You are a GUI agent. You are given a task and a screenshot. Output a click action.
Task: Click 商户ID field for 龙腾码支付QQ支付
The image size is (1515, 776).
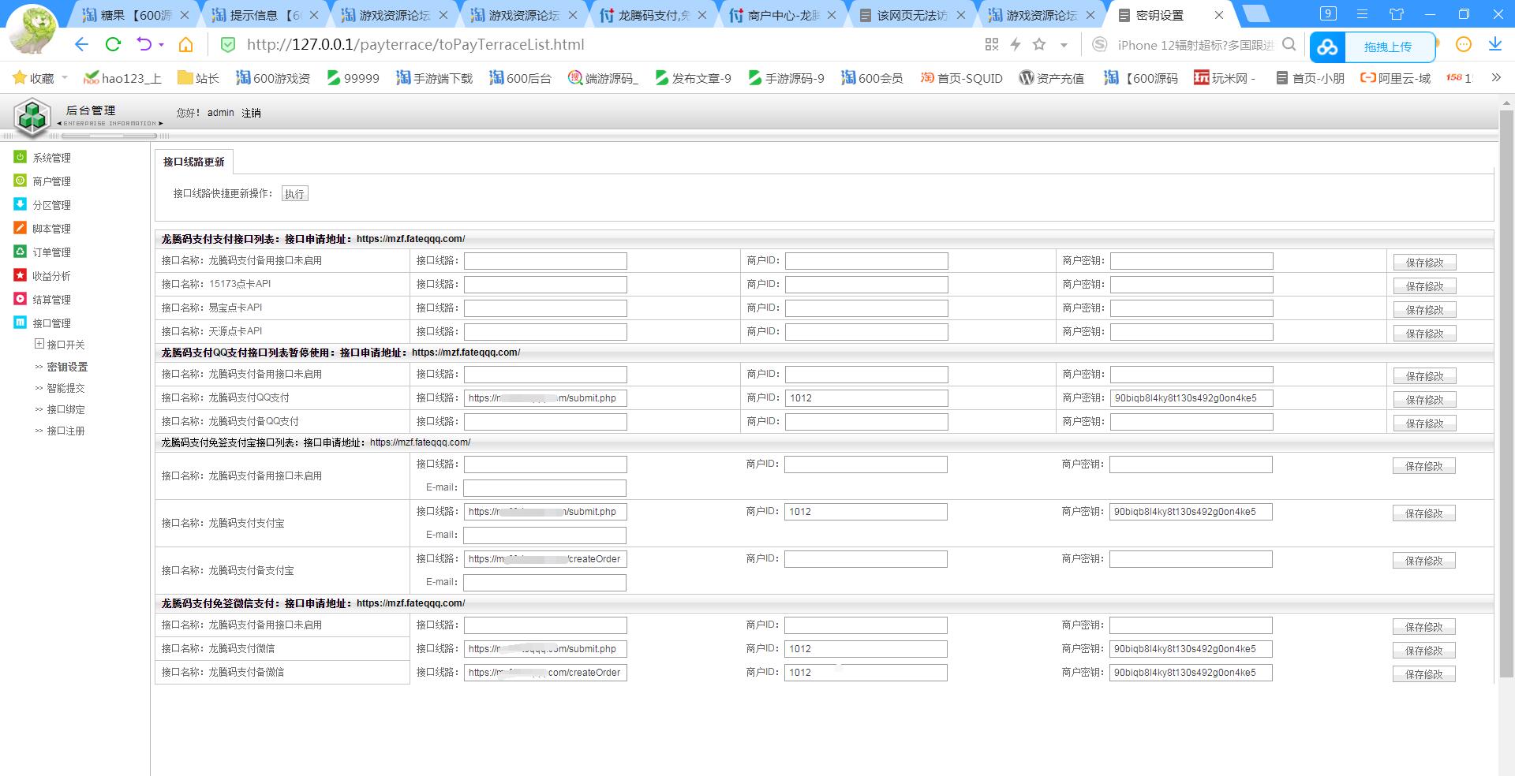(866, 398)
